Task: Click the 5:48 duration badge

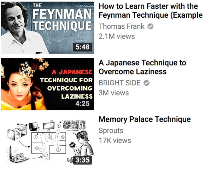Action: (83, 47)
